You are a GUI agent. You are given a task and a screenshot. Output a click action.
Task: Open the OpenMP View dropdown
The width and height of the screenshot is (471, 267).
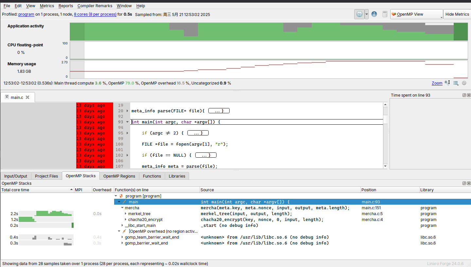pos(416,14)
